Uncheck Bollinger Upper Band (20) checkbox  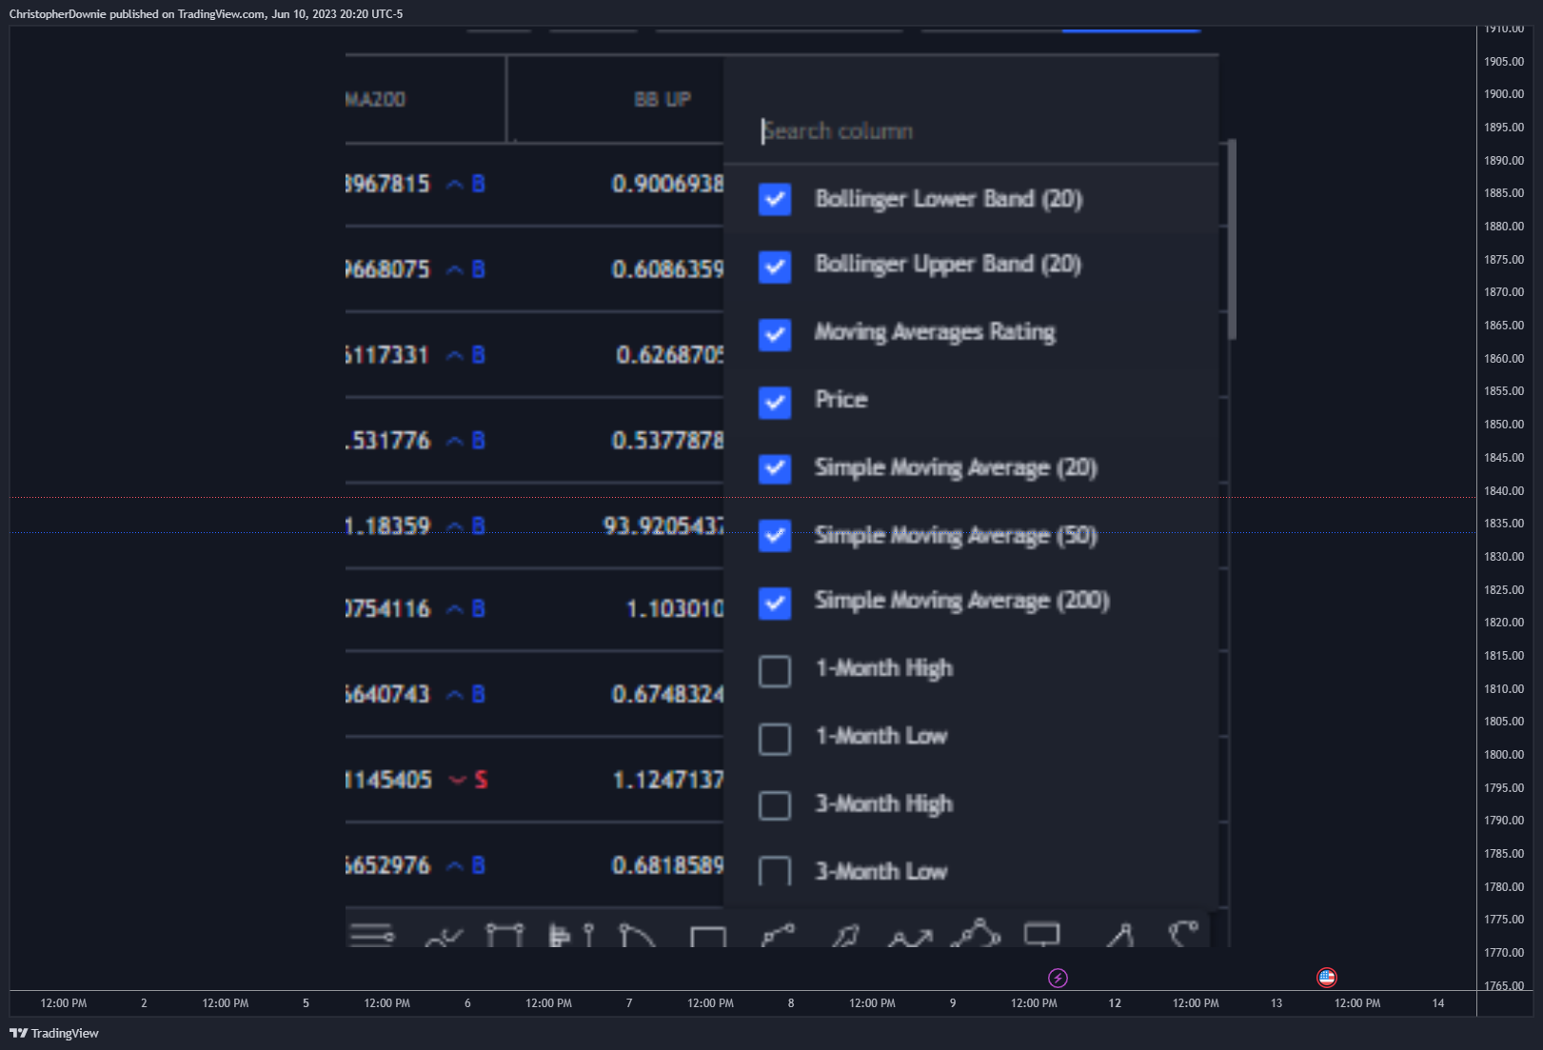(x=775, y=267)
